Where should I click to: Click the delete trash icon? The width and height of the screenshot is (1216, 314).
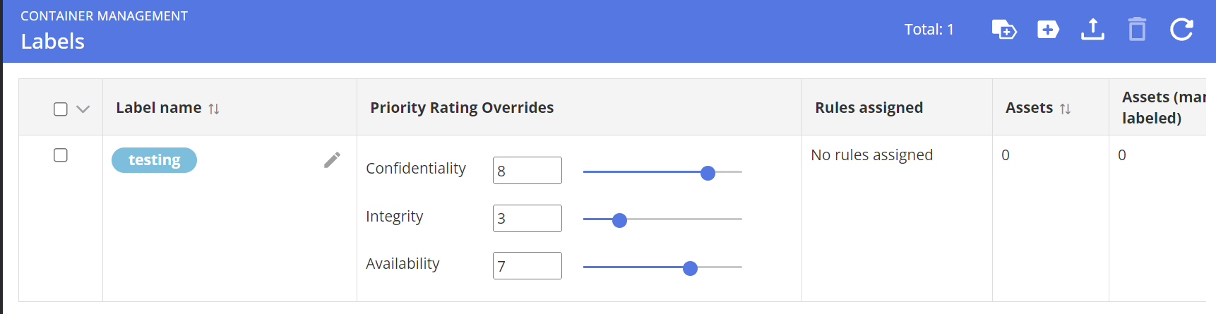point(1137,30)
